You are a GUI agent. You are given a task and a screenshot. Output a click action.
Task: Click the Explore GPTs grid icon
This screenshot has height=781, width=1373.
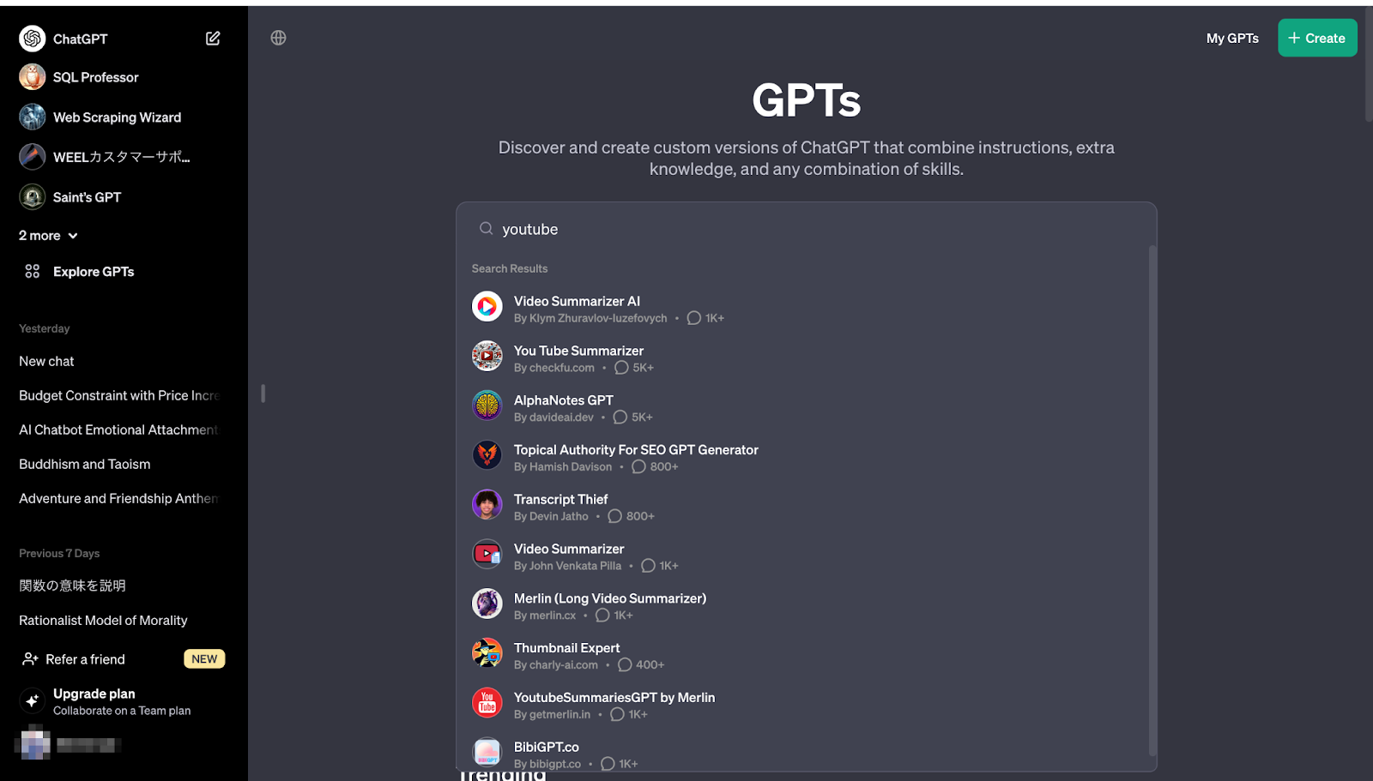click(x=33, y=272)
